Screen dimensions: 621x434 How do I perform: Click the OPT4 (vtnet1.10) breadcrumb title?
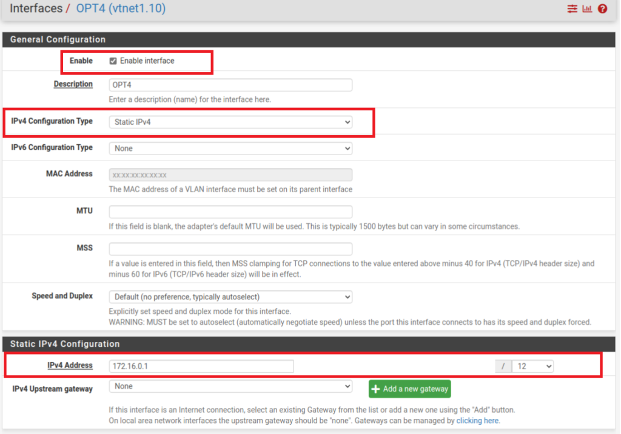121,8
